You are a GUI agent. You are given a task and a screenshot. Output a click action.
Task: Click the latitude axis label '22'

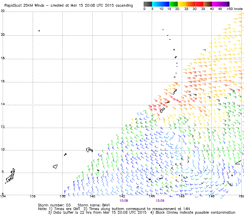[3, 11]
